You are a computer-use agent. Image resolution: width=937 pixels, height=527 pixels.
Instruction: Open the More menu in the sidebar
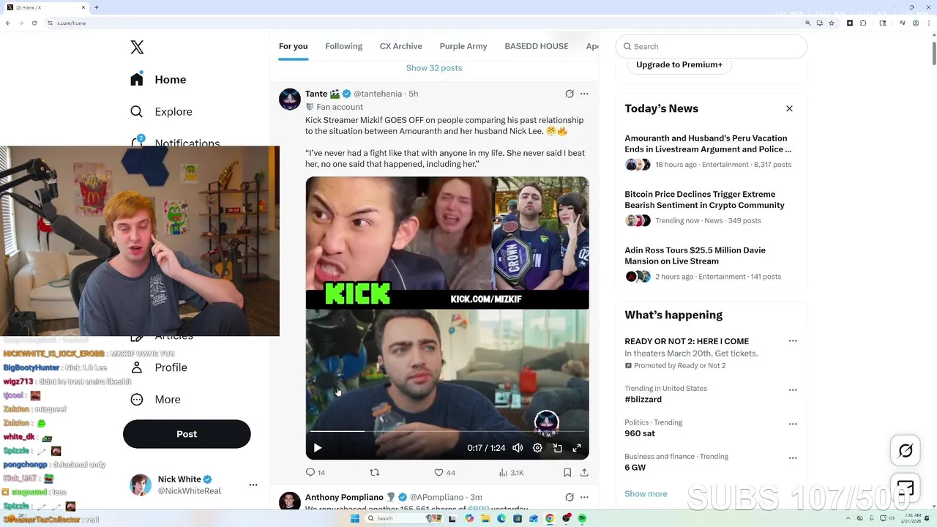click(155, 400)
